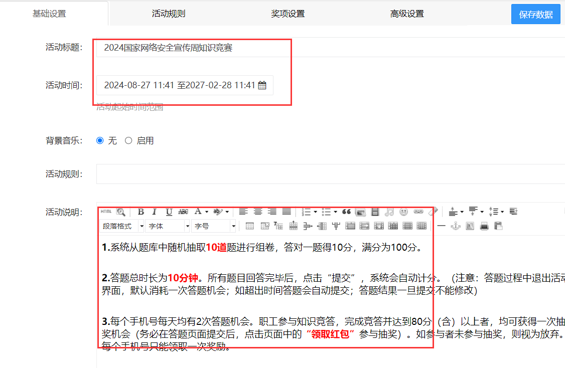Image resolution: width=565 pixels, height=368 pixels.
Task: Open the calendar icon in 活动时间
Action: coord(262,85)
